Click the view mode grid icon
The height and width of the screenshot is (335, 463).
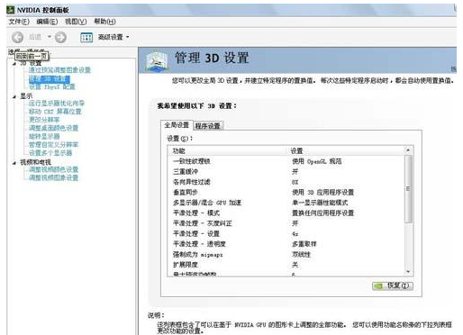point(86,37)
